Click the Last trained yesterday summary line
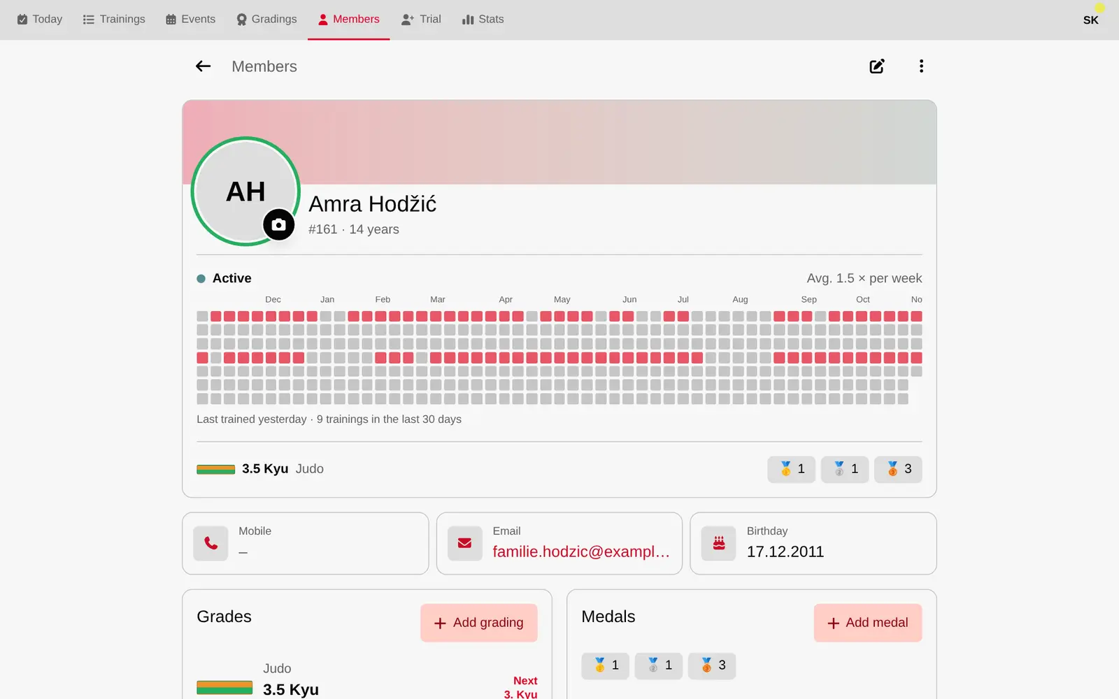This screenshot has height=699, width=1119. 329,419
